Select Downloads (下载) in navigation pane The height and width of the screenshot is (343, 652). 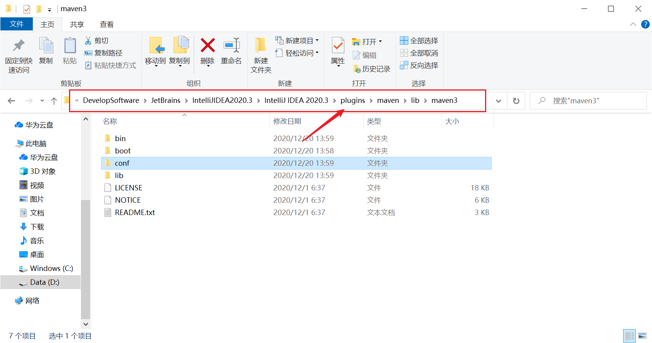click(x=32, y=227)
